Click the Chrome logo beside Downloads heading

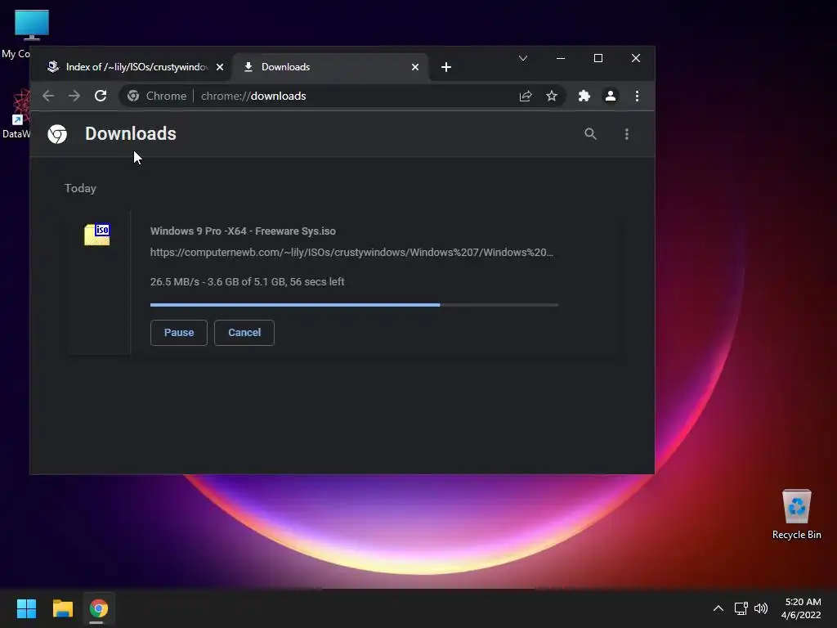pos(57,134)
